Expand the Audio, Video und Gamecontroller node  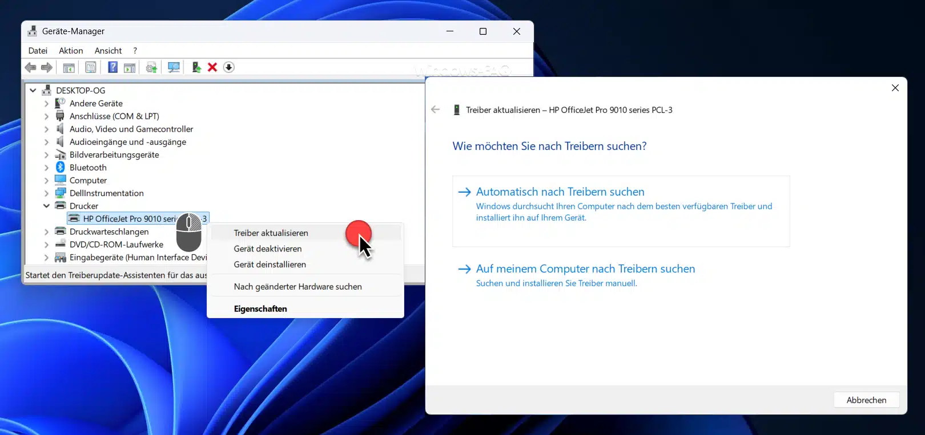pos(46,129)
